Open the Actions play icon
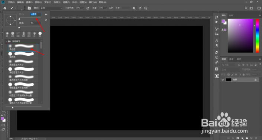 tap(217, 22)
